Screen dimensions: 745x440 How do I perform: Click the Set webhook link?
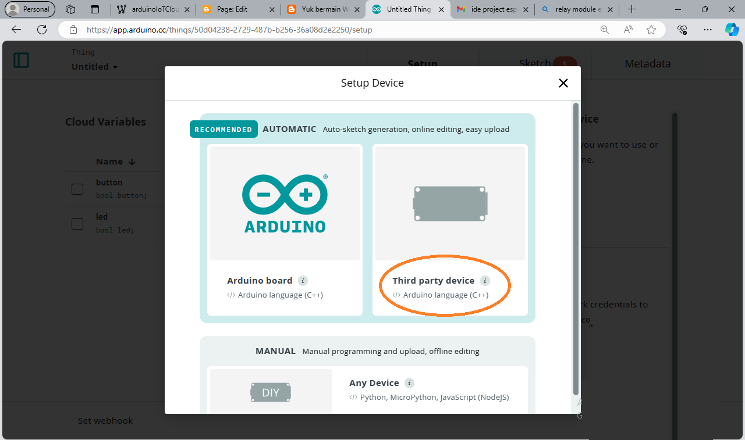click(105, 421)
